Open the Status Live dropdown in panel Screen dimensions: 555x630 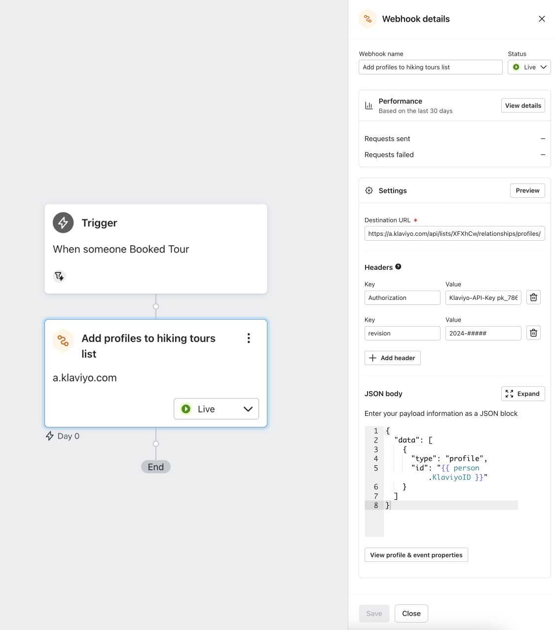(x=529, y=67)
